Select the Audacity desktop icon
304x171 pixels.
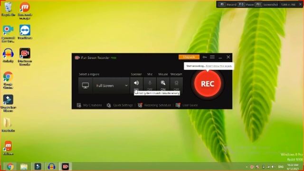[8, 55]
